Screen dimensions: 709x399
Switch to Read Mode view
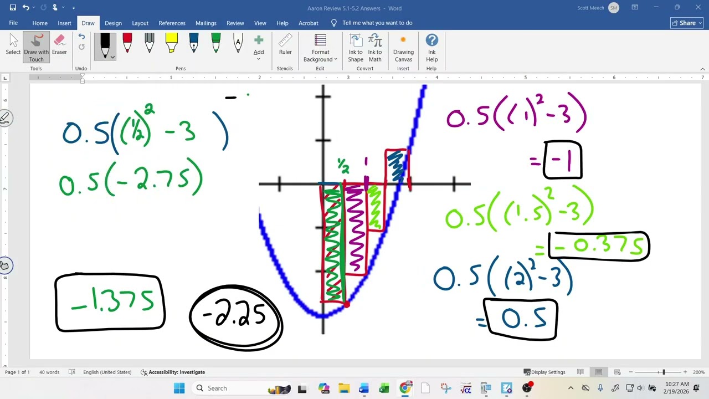click(580, 372)
